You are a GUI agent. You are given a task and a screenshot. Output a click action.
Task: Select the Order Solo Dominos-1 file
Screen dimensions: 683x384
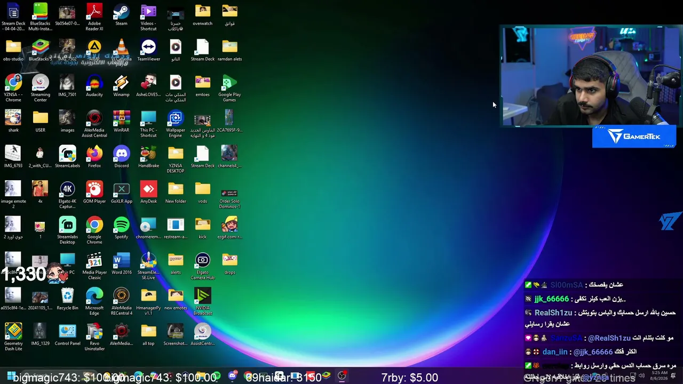[229, 197]
